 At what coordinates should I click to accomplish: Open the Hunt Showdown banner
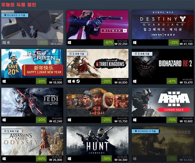pos(97,141)
